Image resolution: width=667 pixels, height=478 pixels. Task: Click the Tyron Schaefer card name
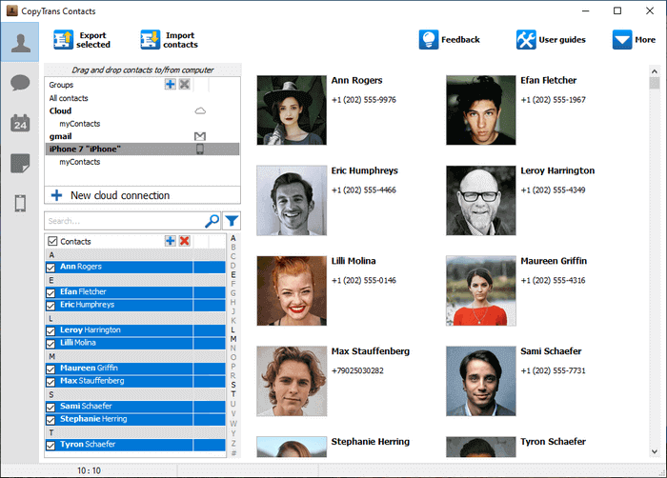point(553,442)
